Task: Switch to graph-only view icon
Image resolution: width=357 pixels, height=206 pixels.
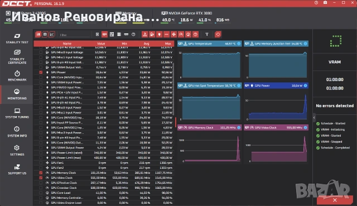Action: pos(52,34)
